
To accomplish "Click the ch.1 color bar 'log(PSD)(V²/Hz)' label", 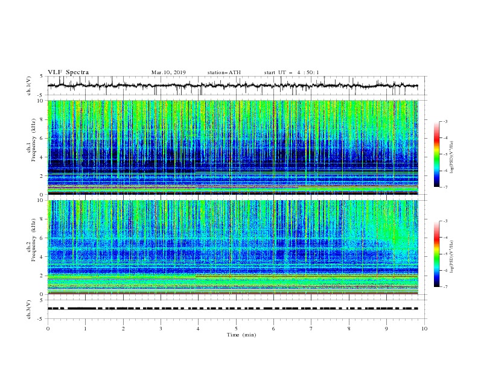I will coord(452,157).
